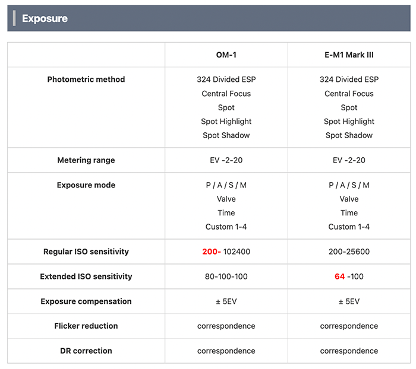Click the E-M1 Mark III column header
Screen dimensions: 416x369
[349, 55]
